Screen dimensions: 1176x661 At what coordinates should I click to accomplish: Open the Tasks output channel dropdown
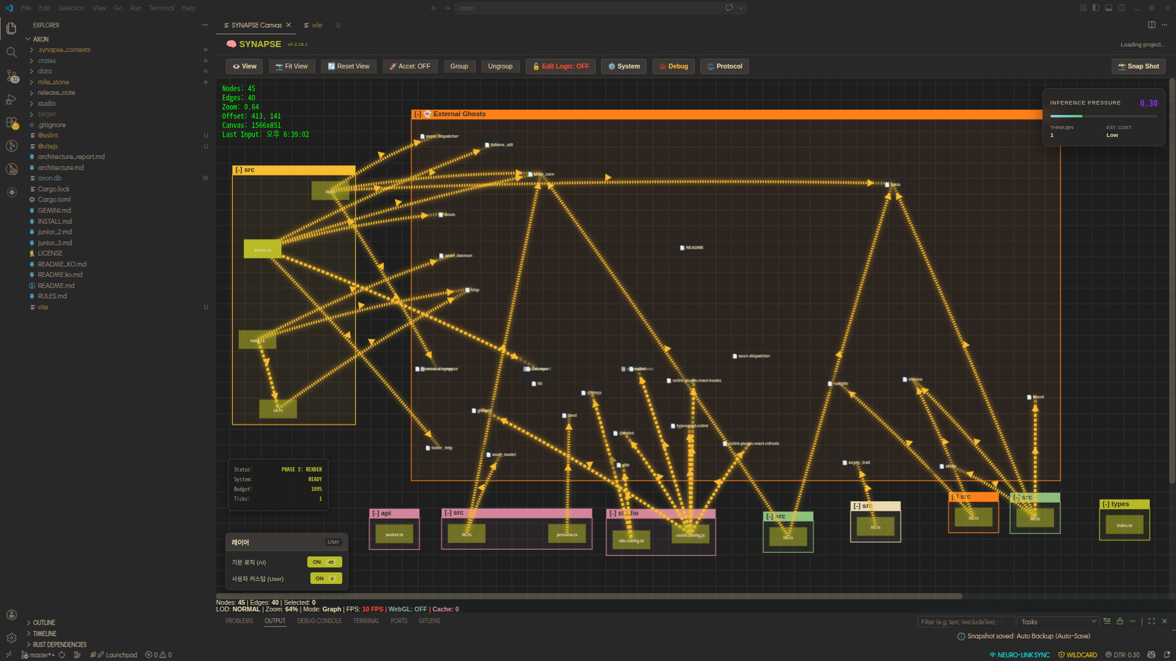(1058, 622)
